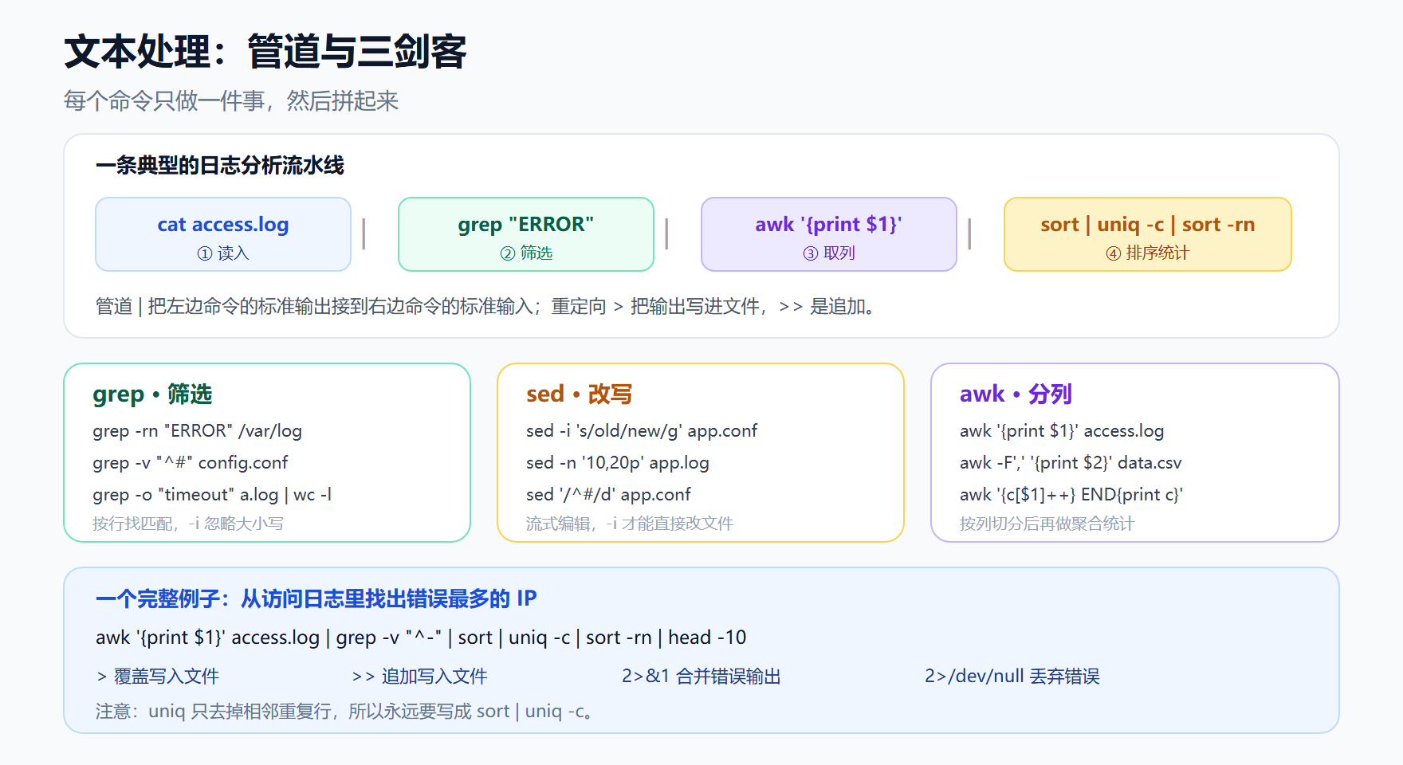Click line grep -v "^#" config.conf
The image size is (1403, 765).
click(x=191, y=463)
